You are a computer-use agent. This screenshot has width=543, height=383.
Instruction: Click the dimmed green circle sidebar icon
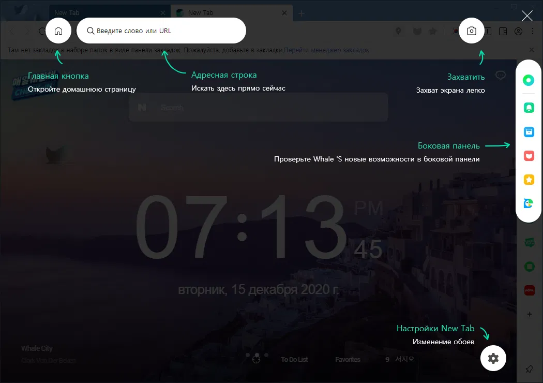(x=529, y=267)
